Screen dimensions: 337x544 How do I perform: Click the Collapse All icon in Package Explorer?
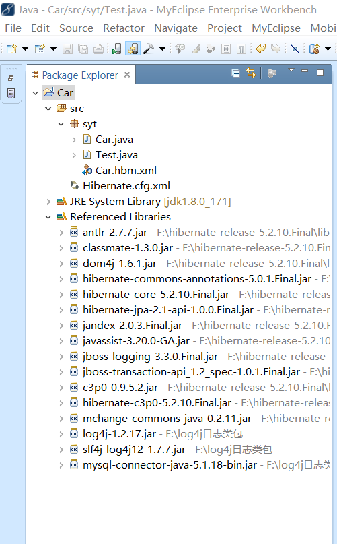tap(235, 73)
